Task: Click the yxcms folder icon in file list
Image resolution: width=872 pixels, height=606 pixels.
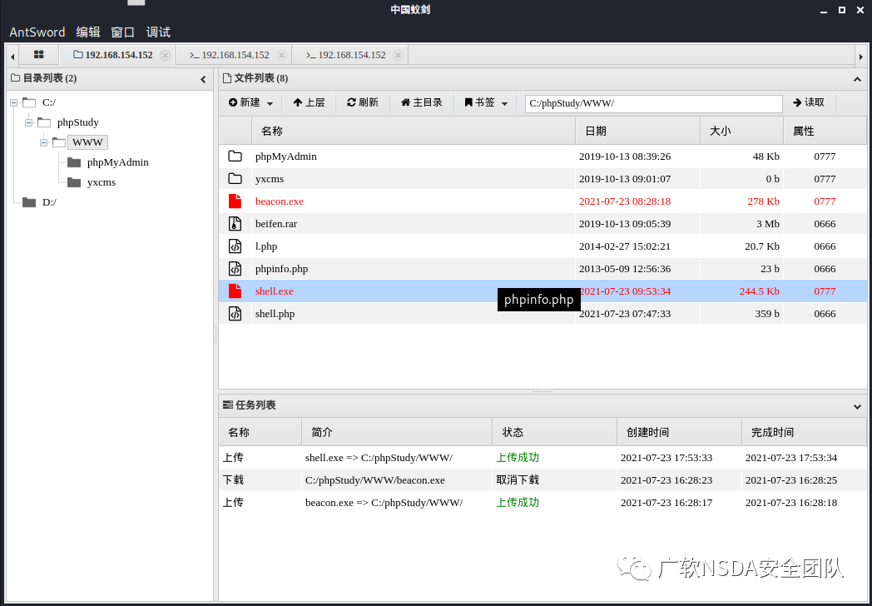Action: click(235, 179)
